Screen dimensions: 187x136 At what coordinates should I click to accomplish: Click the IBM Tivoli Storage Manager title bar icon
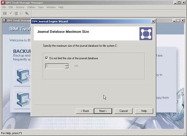pyautogui.click(x=3, y=3)
